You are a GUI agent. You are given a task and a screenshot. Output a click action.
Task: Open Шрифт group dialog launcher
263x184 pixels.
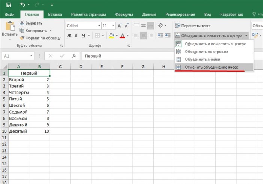click(x=128, y=46)
